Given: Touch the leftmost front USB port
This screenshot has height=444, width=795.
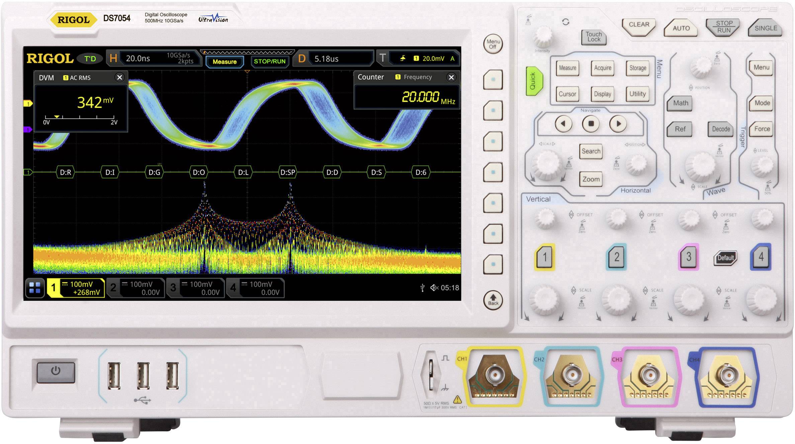Looking at the screenshot, I should click(x=114, y=376).
